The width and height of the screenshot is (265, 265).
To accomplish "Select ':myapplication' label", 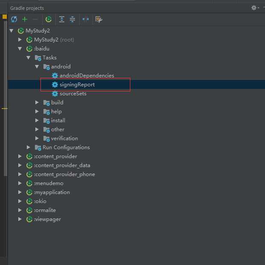I will [52, 192].
